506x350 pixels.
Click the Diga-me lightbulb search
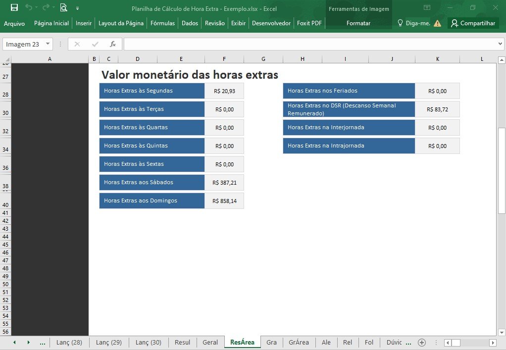coord(414,23)
